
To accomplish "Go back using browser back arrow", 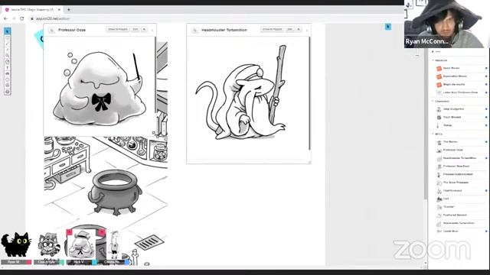I will point(5,18).
